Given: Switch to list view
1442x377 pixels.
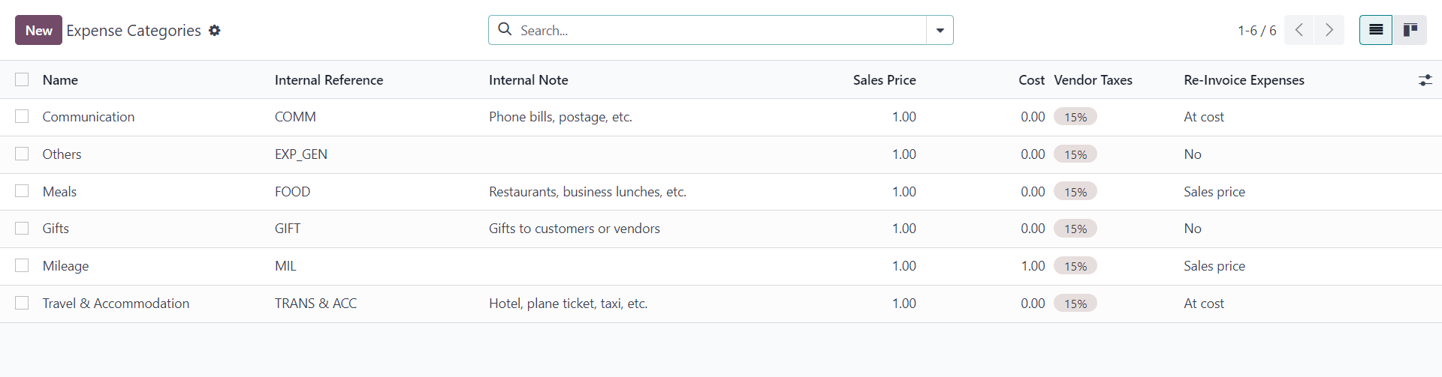Looking at the screenshot, I should tap(1376, 30).
